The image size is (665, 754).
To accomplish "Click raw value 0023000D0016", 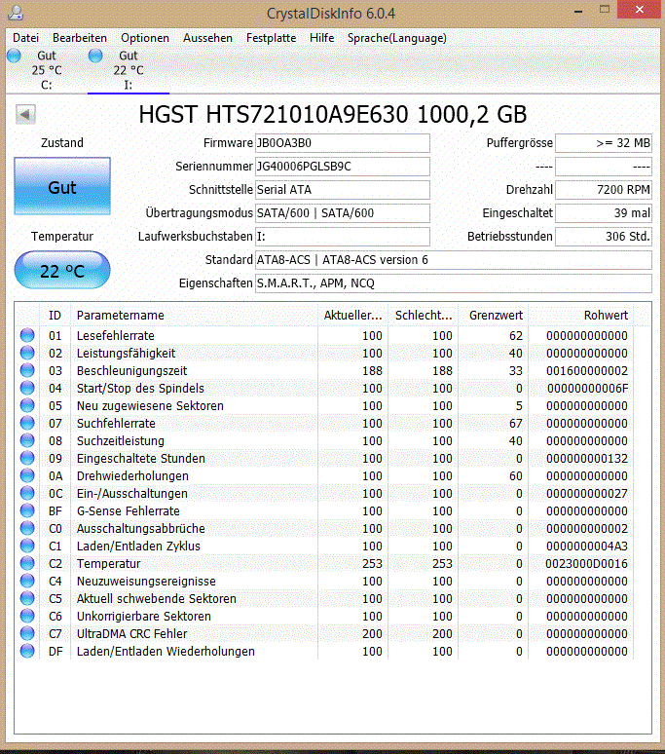I will pyautogui.click(x=586, y=564).
